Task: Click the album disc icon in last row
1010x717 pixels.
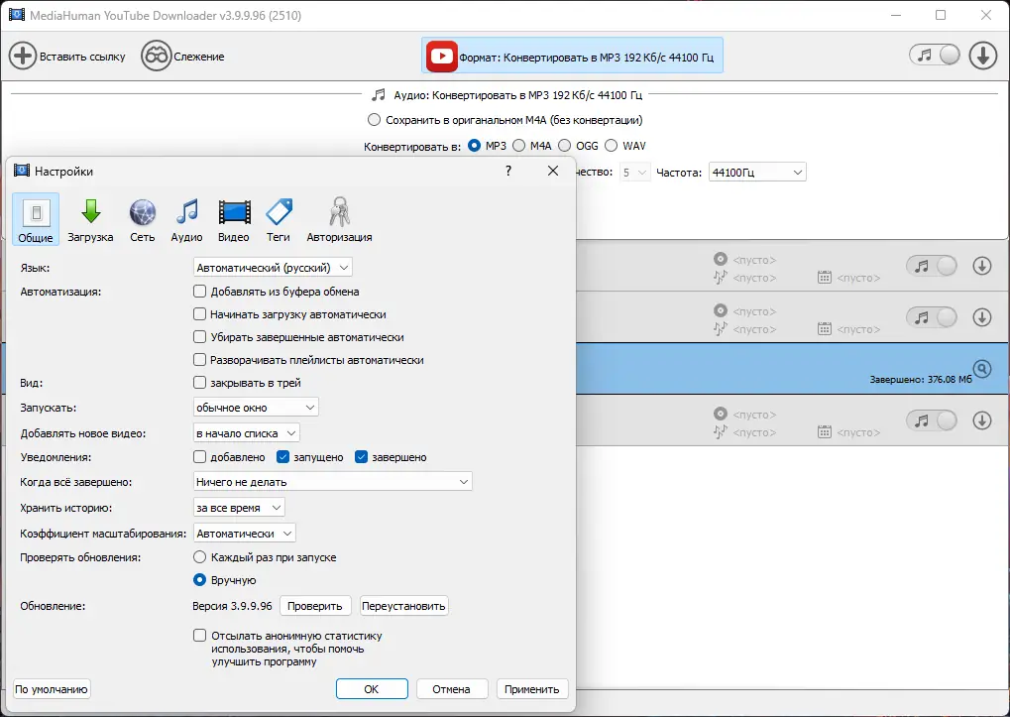Action: (721, 414)
